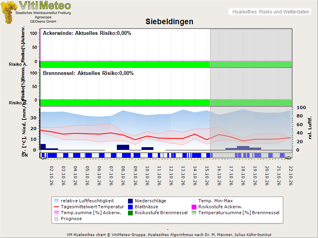Click the Staatliches Weinbauinstitut Freiburg text

click(43, 13)
